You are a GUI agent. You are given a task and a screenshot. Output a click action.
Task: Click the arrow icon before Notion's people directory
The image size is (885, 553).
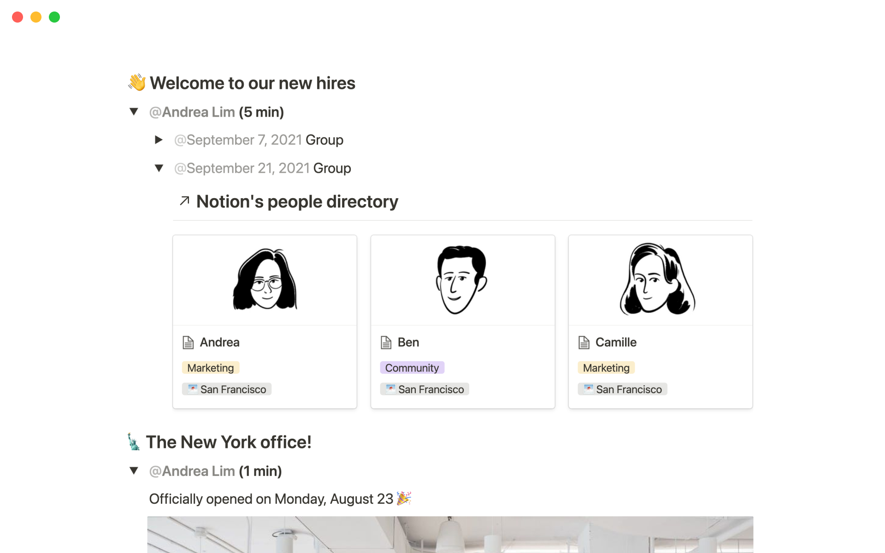pos(185,201)
